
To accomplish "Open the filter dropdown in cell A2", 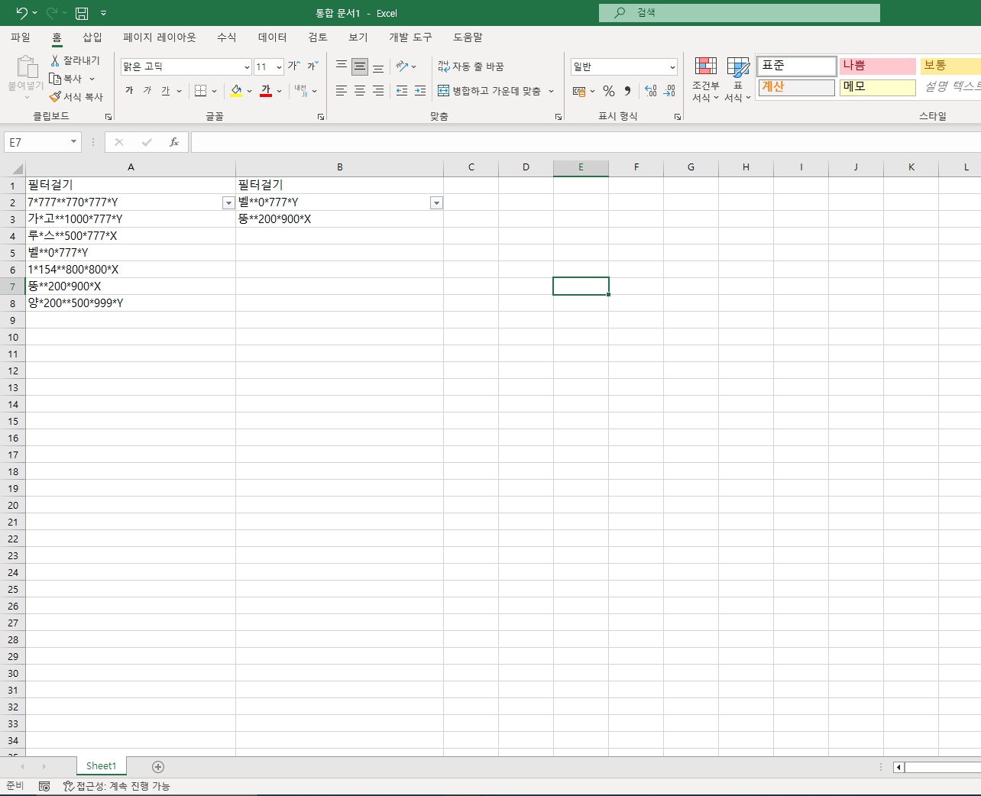I will click(228, 202).
